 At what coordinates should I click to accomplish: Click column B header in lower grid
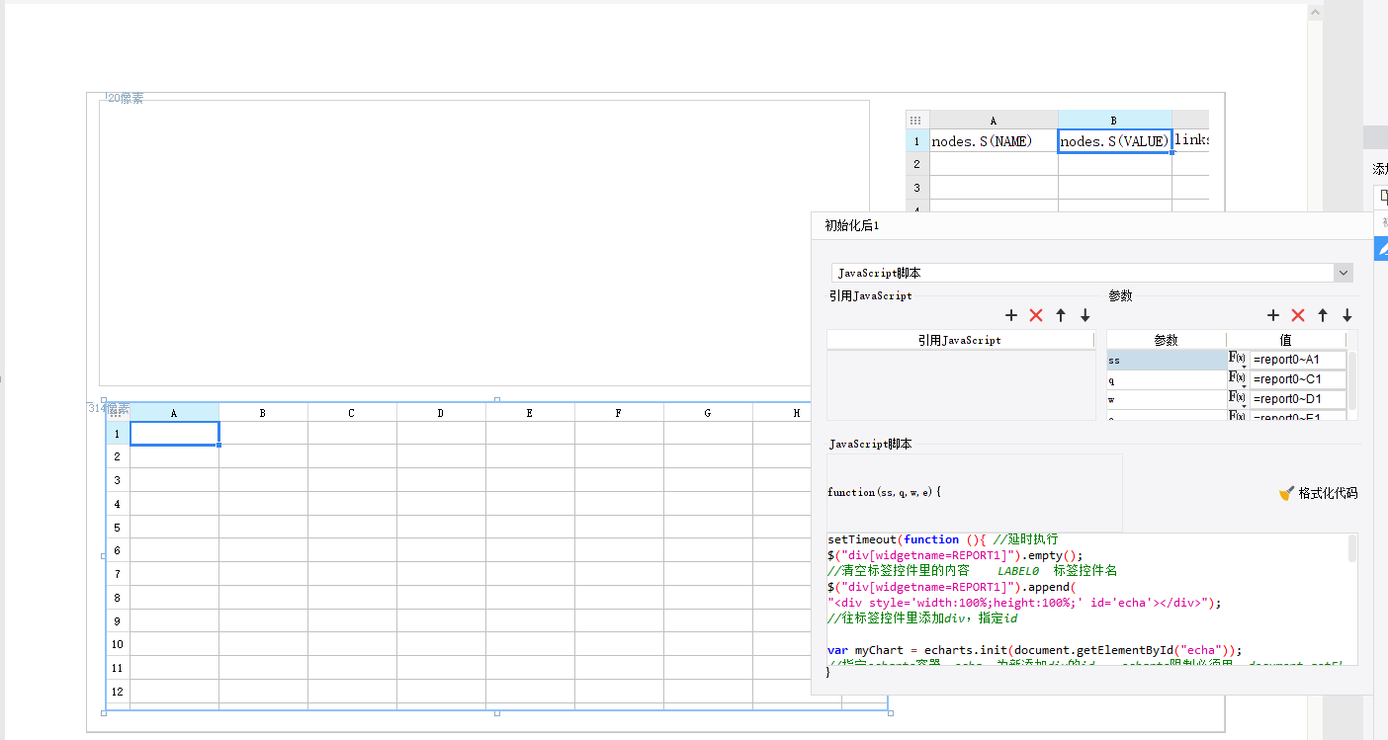[263, 413]
